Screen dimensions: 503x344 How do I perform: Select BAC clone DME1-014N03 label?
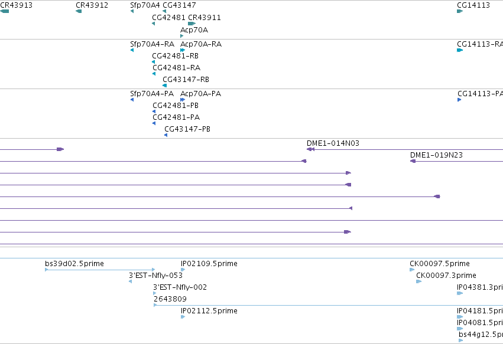tap(333, 143)
